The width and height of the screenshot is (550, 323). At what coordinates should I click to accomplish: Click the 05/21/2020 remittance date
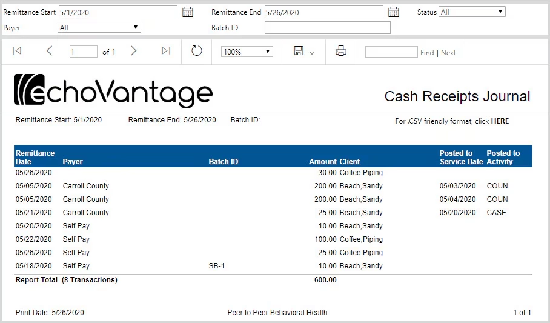tap(34, 213)
